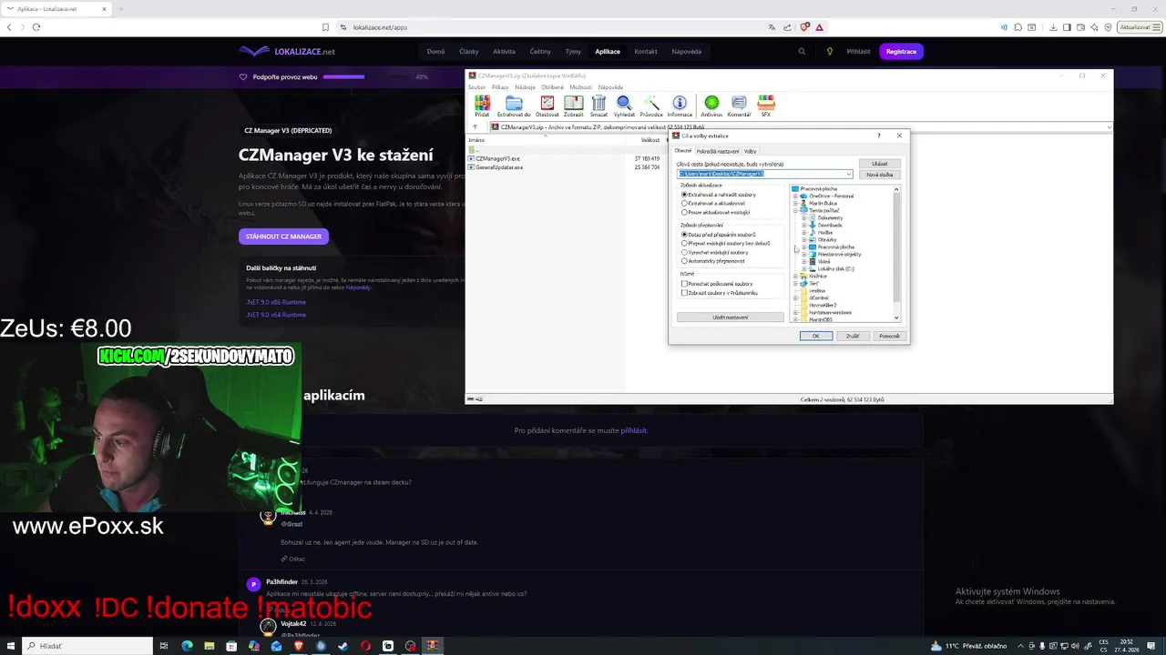This screenshot has height=655, width=1166.
Task: Select the CZManagerV3.exe file row
Action: tap(547, 159)
